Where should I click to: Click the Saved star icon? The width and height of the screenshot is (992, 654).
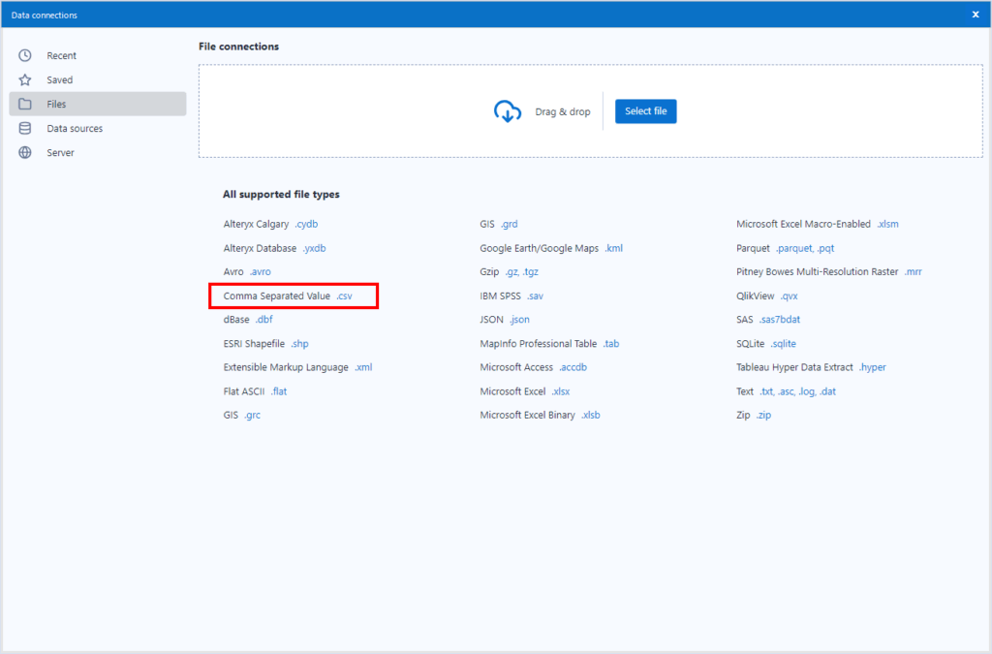(25, 80)
